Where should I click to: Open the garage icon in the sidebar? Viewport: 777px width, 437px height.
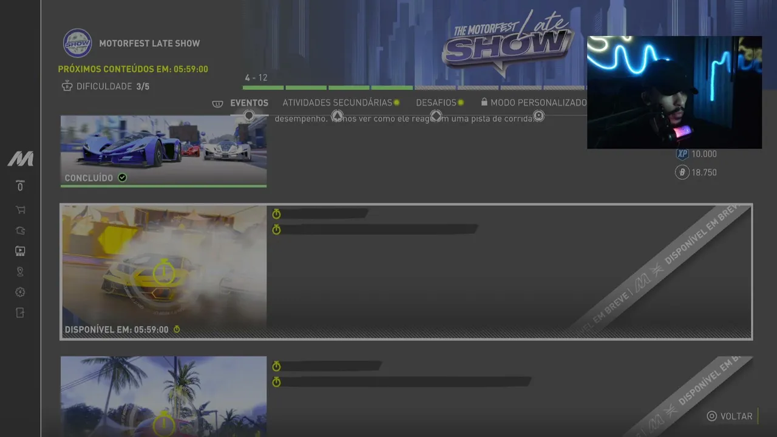(x=20, y=231)
